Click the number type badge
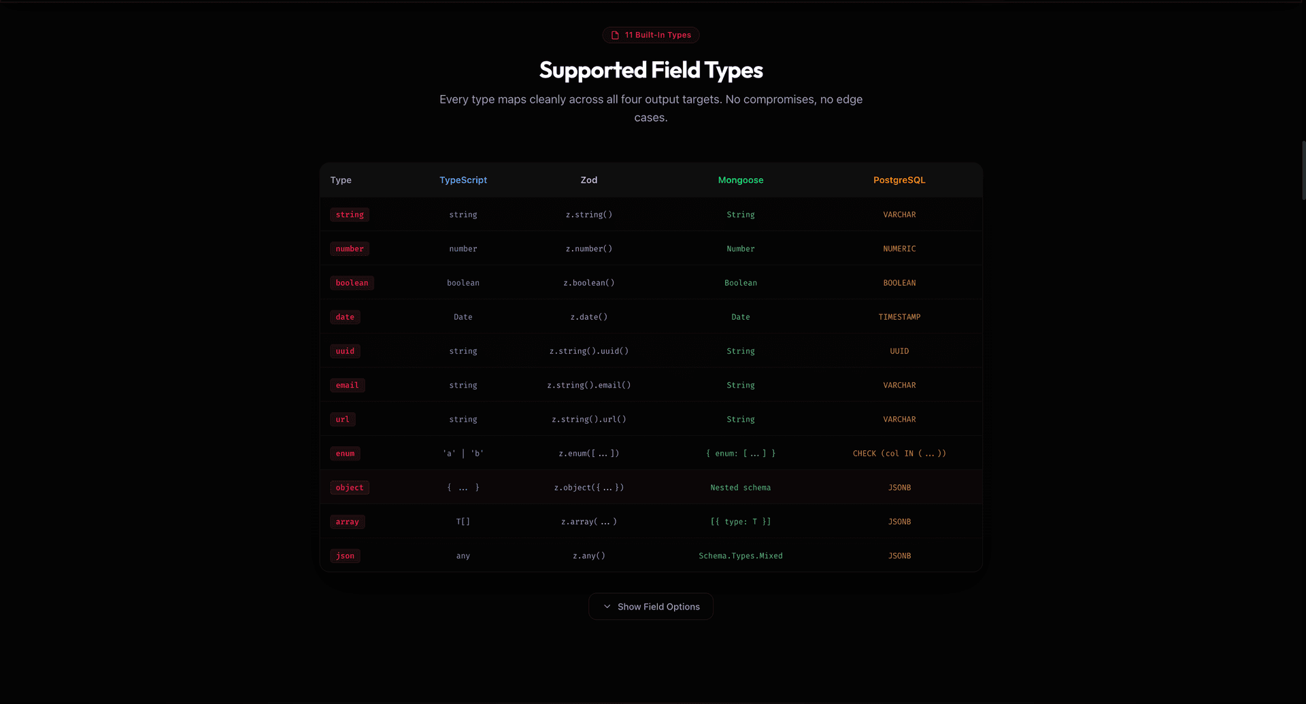Image resolution: width=1306 pixels, height=704 pixels. click(350, 249)
